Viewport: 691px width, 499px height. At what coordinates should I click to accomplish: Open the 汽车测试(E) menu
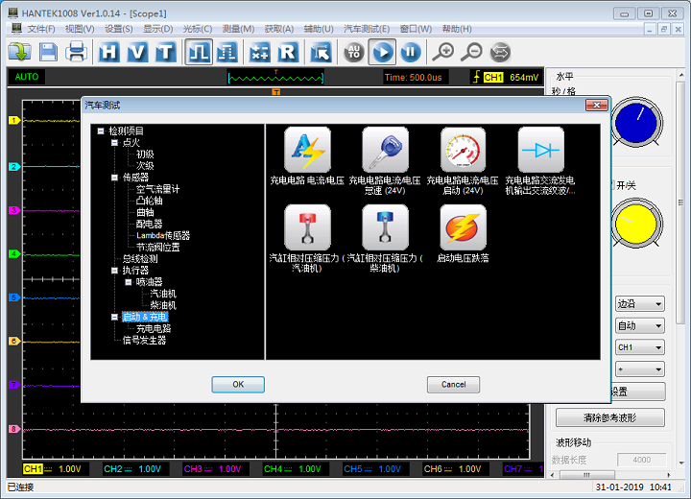coord(367,29)
